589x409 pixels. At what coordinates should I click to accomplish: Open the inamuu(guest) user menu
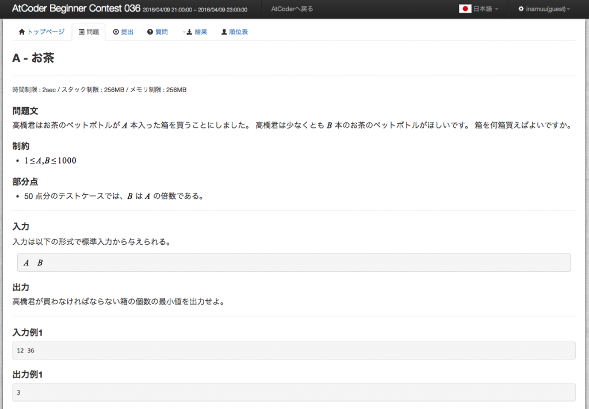click(544, 9)
